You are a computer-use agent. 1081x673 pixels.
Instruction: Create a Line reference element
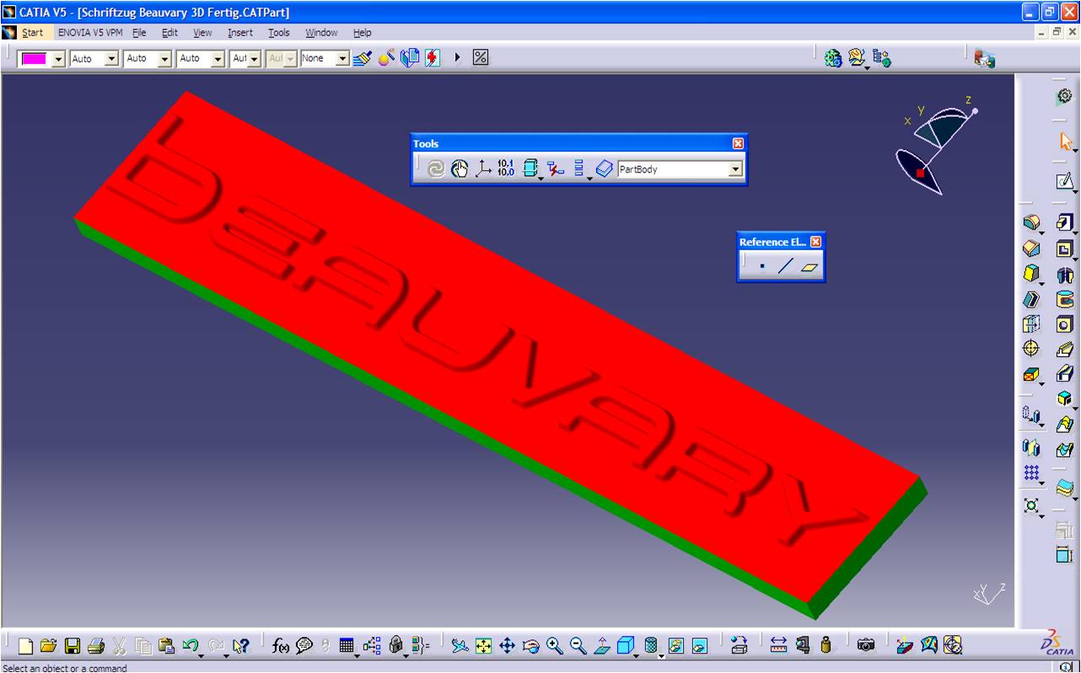[x=786, y=267]
